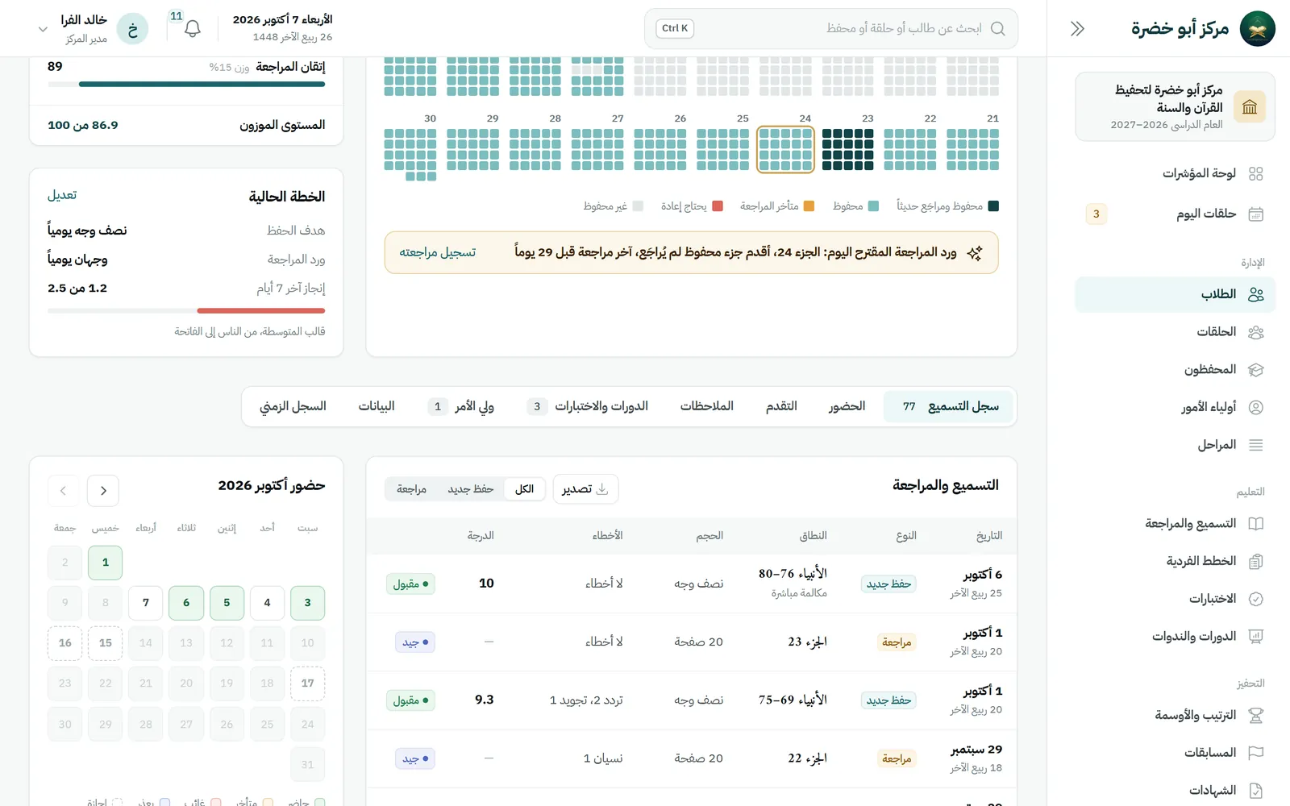Open أولياء الأمور guardians icon

tap(1255, 407)
